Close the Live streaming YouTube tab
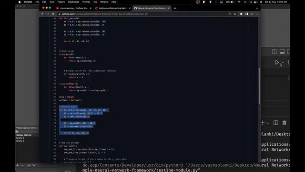The image size is (305, 172). (x=91, y=8)
